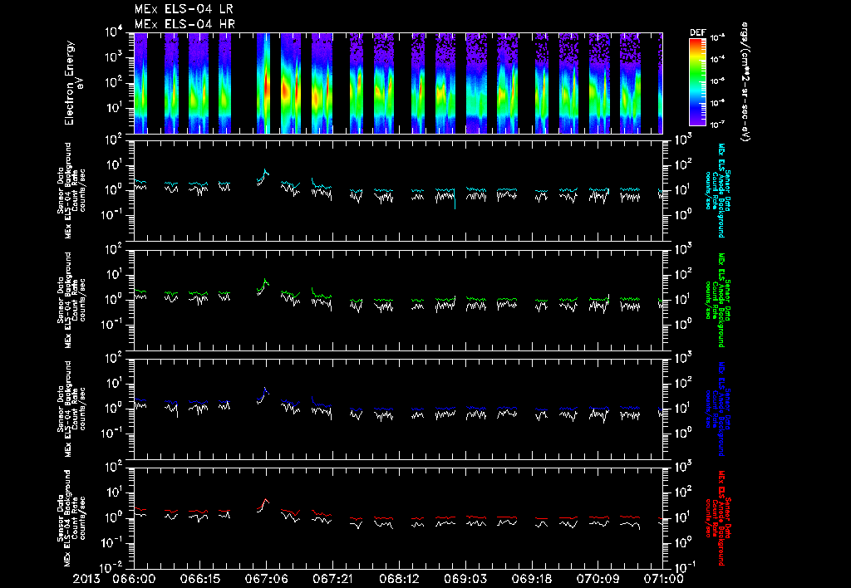Viewport: 851px width, 588px height.
Task: Click the DEF rainbow color scale bar
Action: coord(698,82)
